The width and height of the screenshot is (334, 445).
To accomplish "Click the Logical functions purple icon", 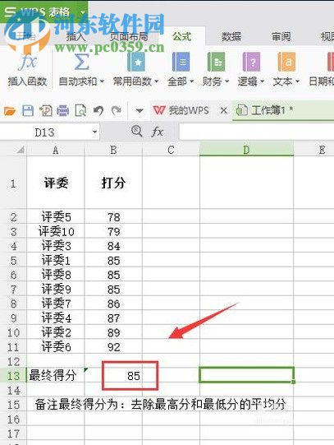I will (x=251, y=62).
